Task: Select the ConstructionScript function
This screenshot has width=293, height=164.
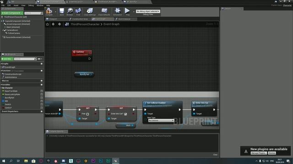Action: click(x=13, y=74)
